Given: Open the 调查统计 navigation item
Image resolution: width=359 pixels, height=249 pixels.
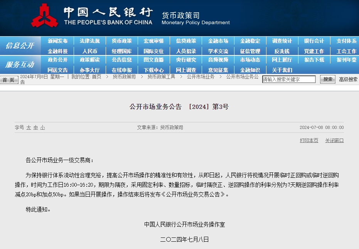Looking at the screenshot, I should click(282, 41).
